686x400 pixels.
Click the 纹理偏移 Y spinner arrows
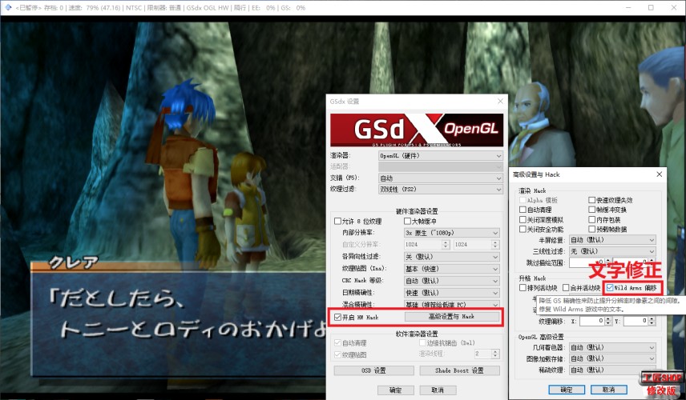[x=652, y=321]
